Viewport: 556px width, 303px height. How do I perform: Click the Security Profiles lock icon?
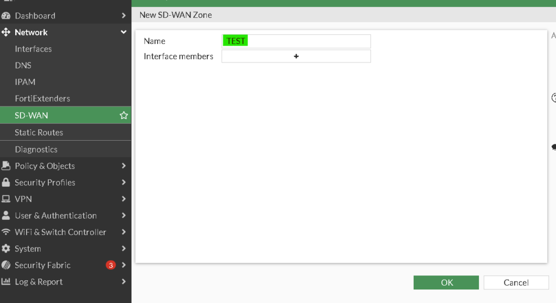[6, 182]
